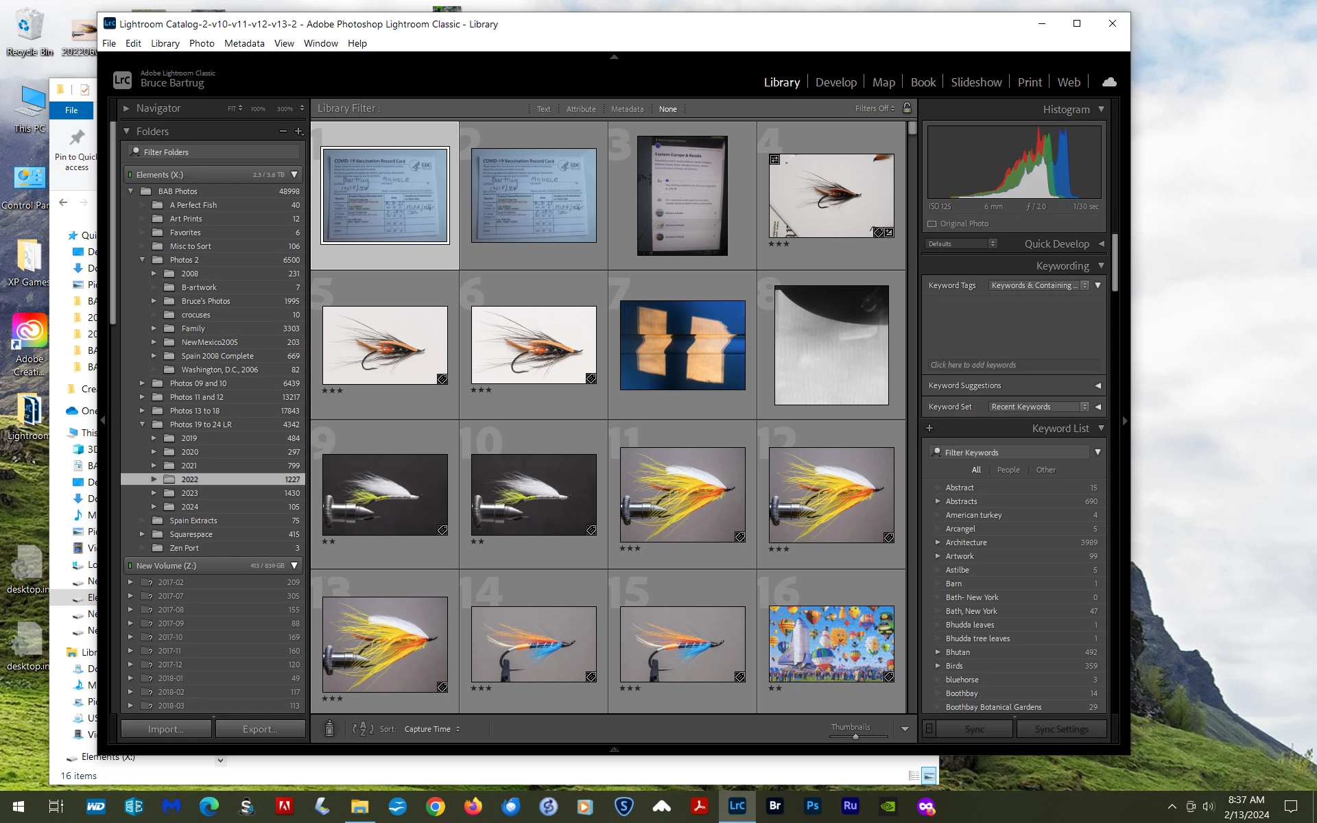Viewport: 1317px width, 823px height.
Task: Click plus icon beside Keyword List
Action: 929,428
